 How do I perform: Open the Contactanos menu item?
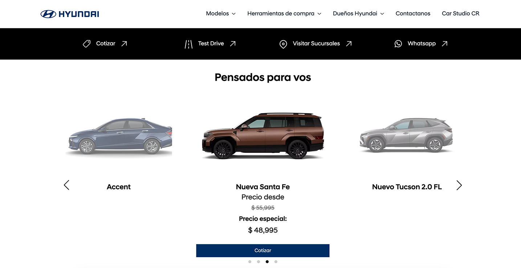pos(413,14)
